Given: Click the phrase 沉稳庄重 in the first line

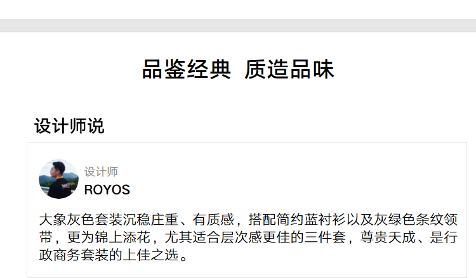Looking at the screenshot, I should 150,220.
